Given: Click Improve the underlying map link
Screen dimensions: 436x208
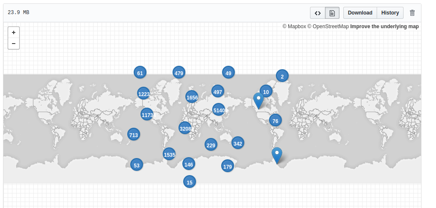Looking at the screenshot, I should click(384, 26).
